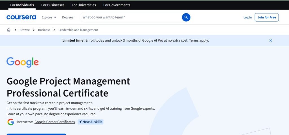Image resolution: width=289 pixels, height=135 pixels.
Task: Open the Degrees menu item
Action: [x=67, y=17]
